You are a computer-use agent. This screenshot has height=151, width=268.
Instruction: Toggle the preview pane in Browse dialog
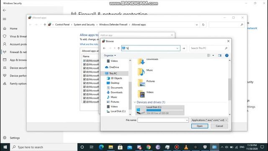point(219,55)
